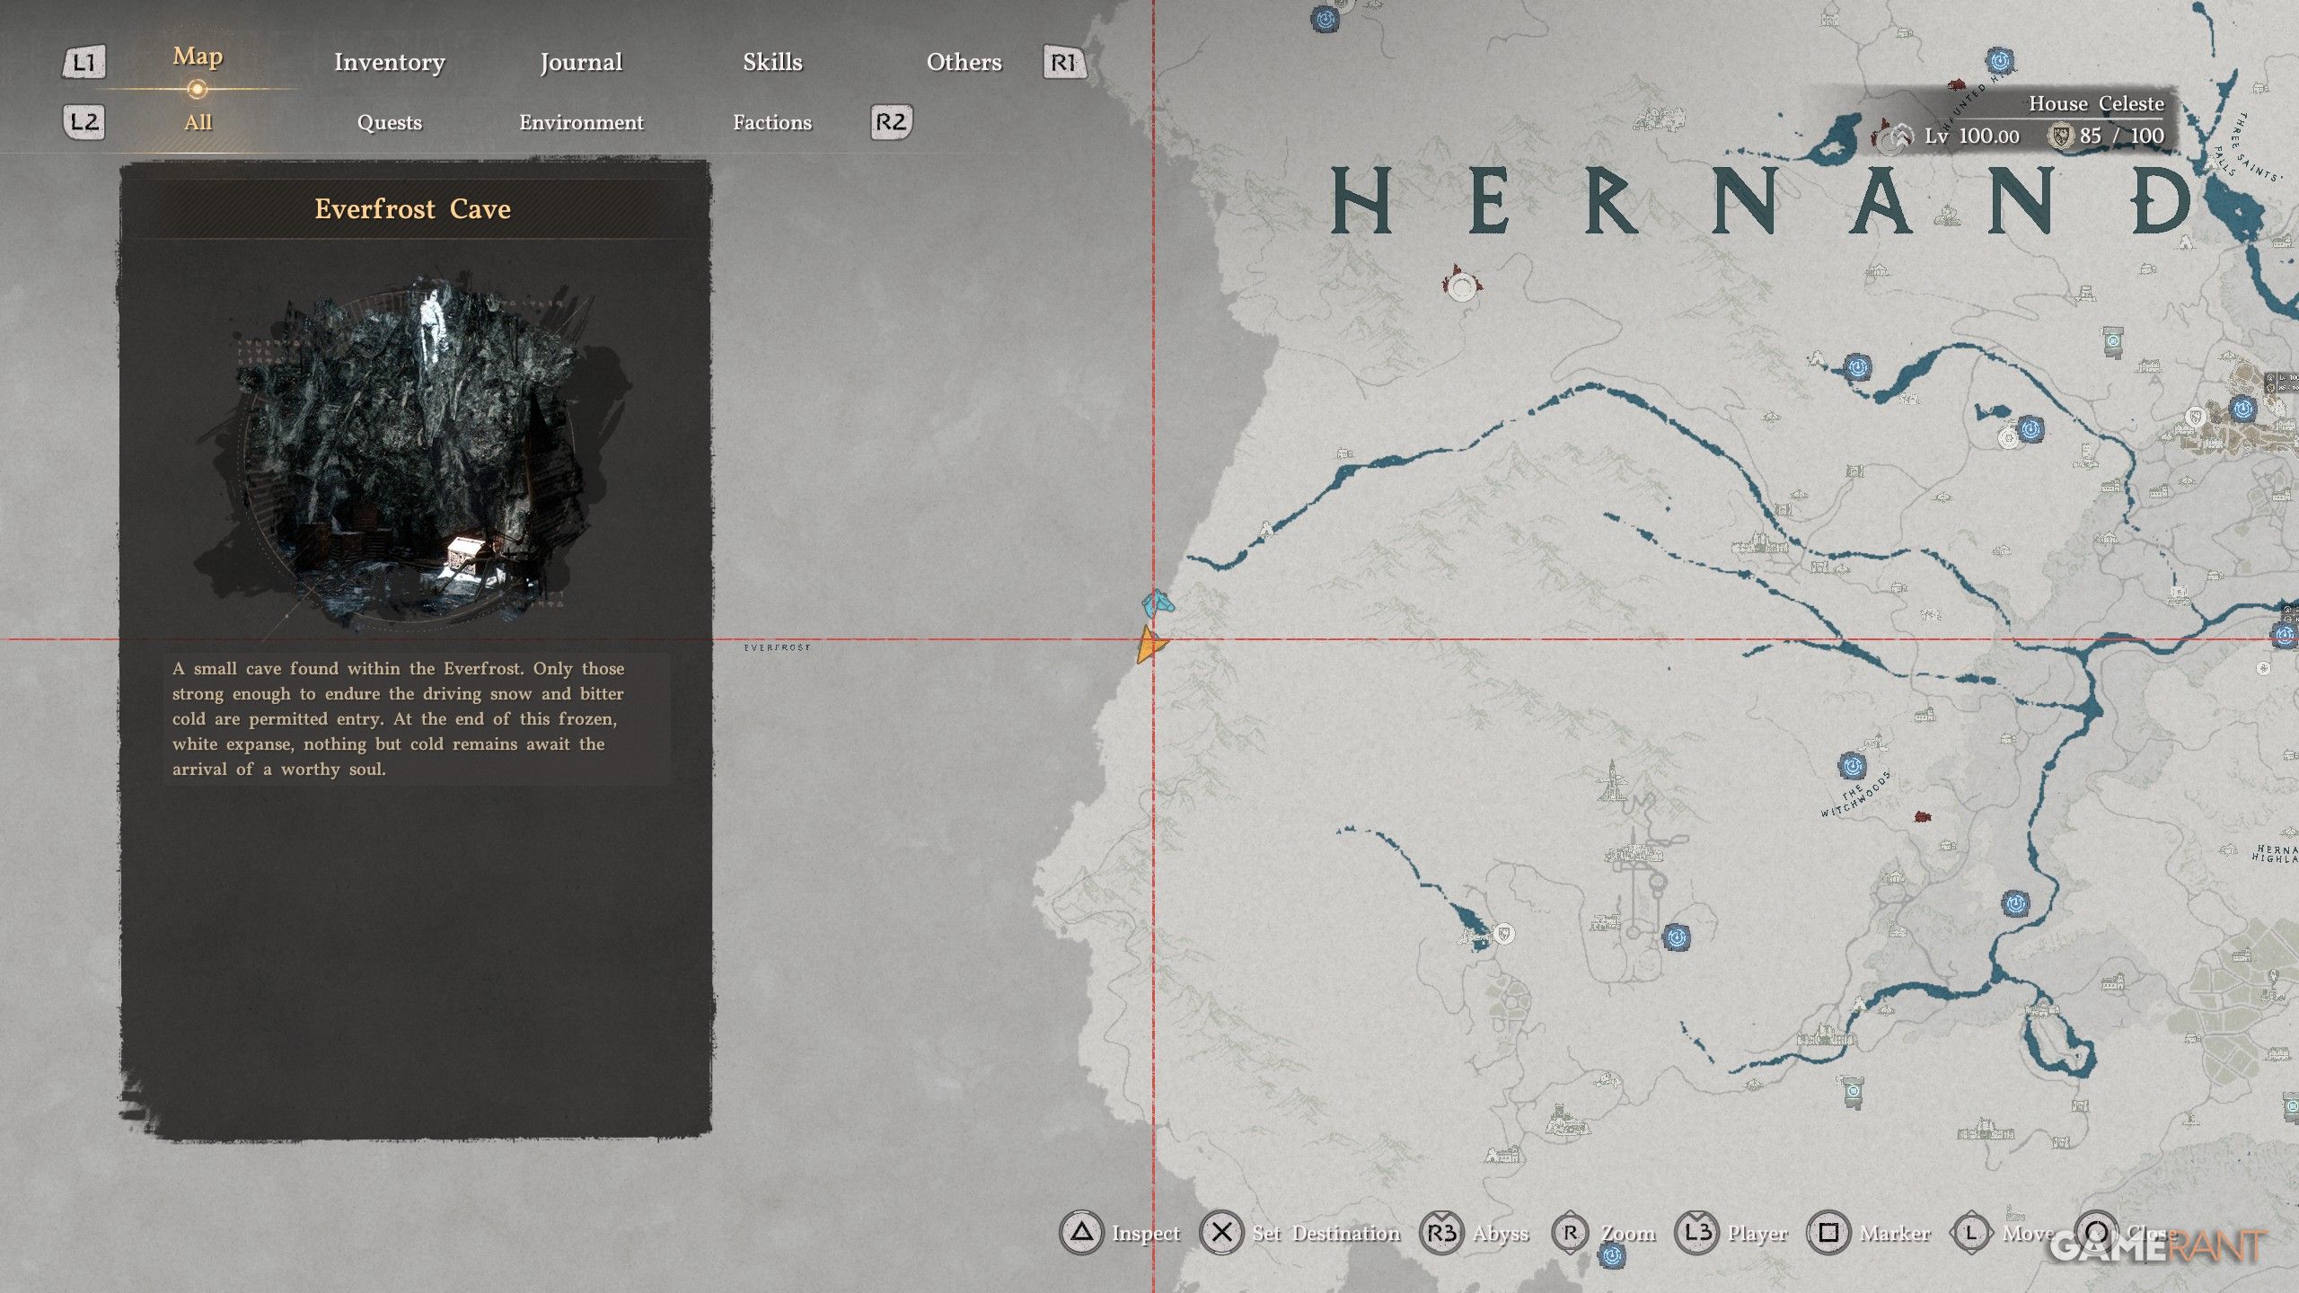Screen dimensions: 2299x1293
Task: Click the R1 shoulder button icon
Action: [1063, 62]
